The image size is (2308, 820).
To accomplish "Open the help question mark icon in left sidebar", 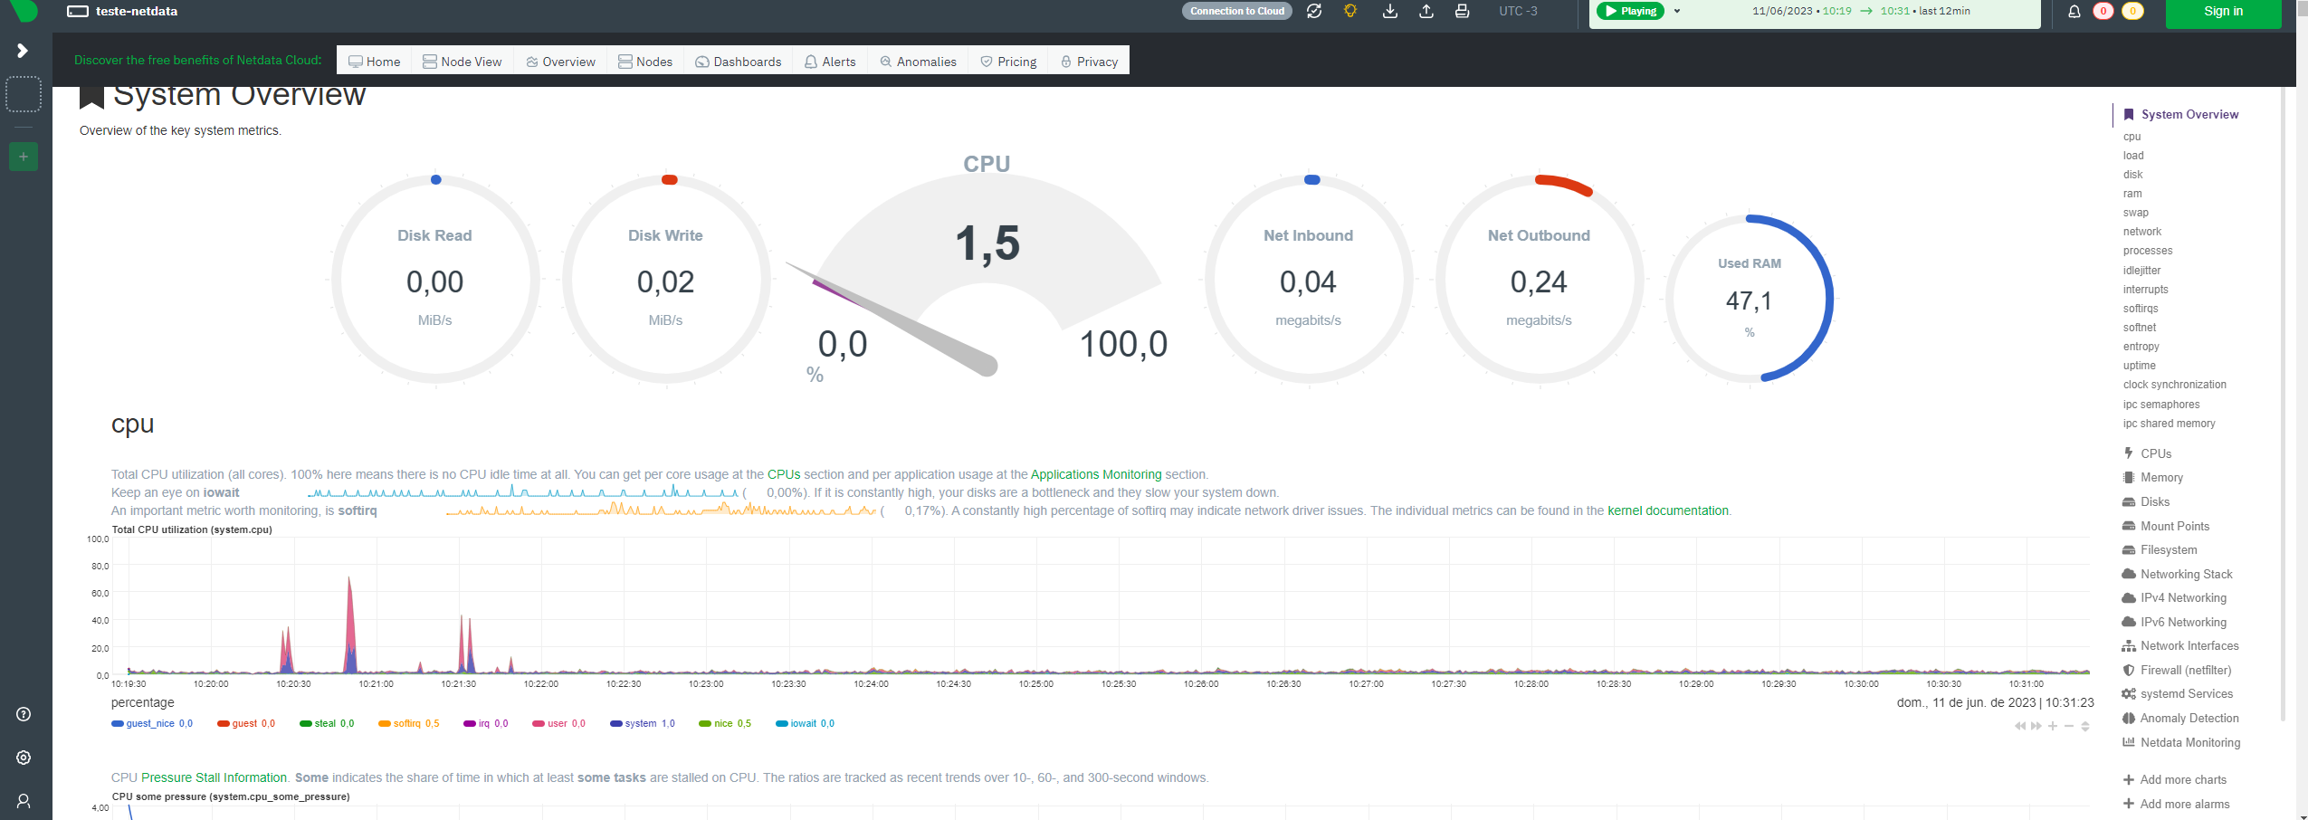I will tap(24, 714).
